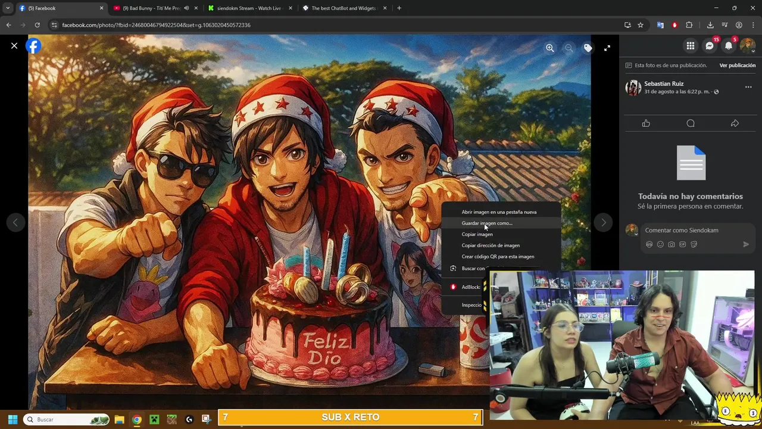
Task: Go to the previous photo arrow
Action: 15,222
